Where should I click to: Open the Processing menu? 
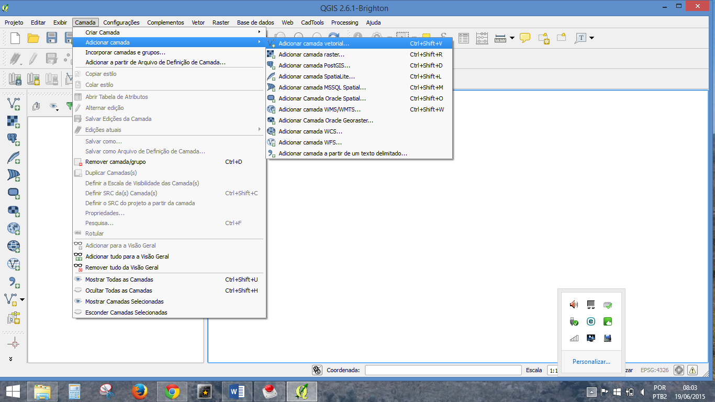coord(344,23)
